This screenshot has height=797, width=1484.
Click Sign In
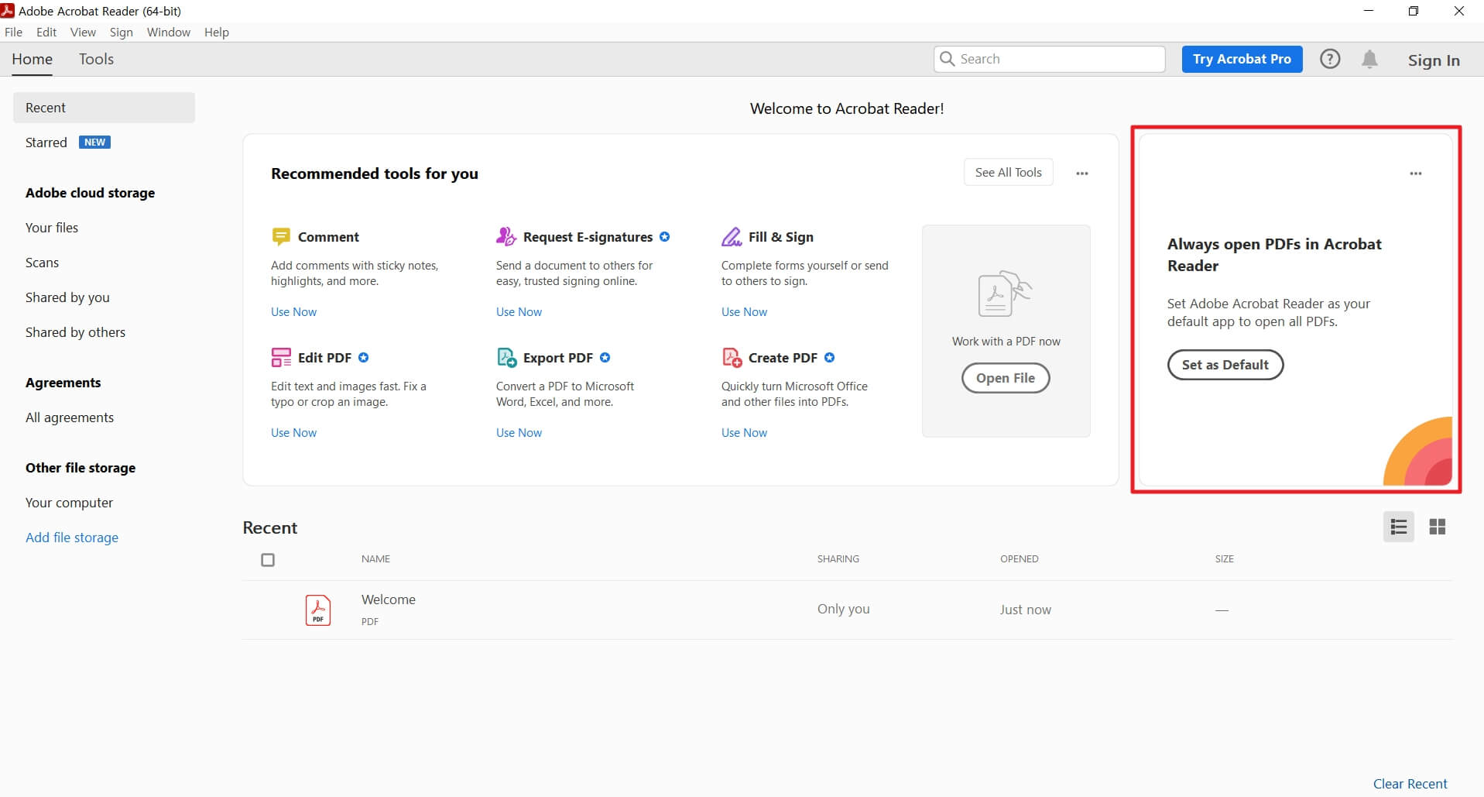1434,60
